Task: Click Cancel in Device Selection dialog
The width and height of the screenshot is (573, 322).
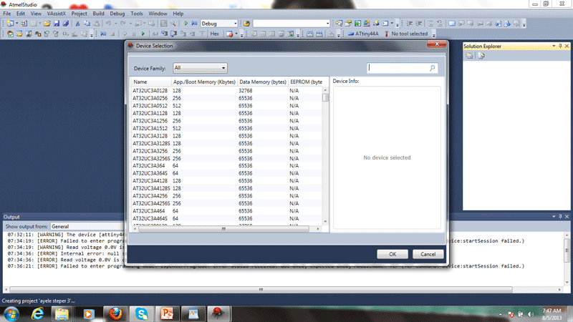Action: [428, 254]
